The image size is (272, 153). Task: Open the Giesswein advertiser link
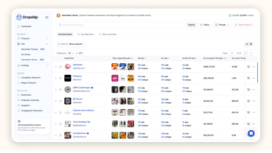78,65
